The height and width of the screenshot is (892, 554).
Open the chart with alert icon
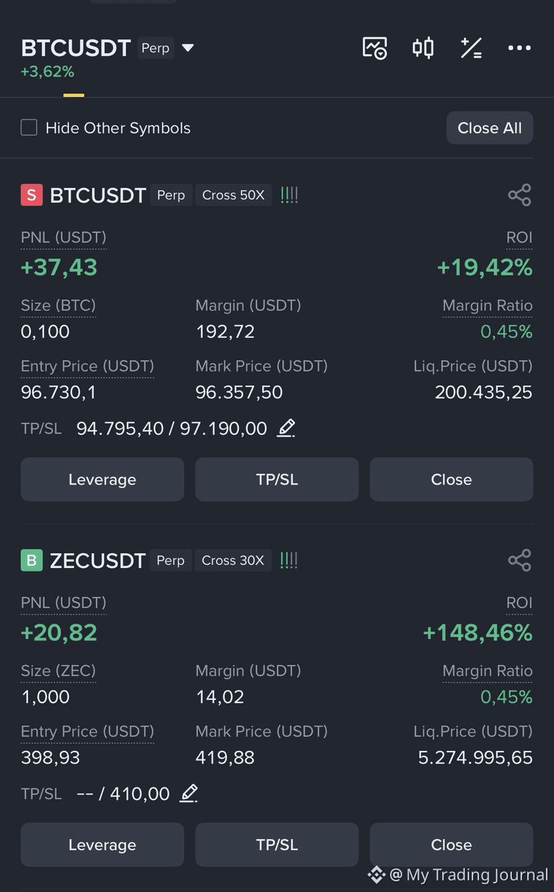coord(375,48)
